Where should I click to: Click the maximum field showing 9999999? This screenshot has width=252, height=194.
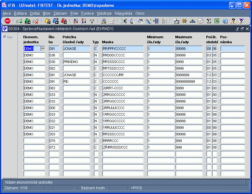(189, 75)
